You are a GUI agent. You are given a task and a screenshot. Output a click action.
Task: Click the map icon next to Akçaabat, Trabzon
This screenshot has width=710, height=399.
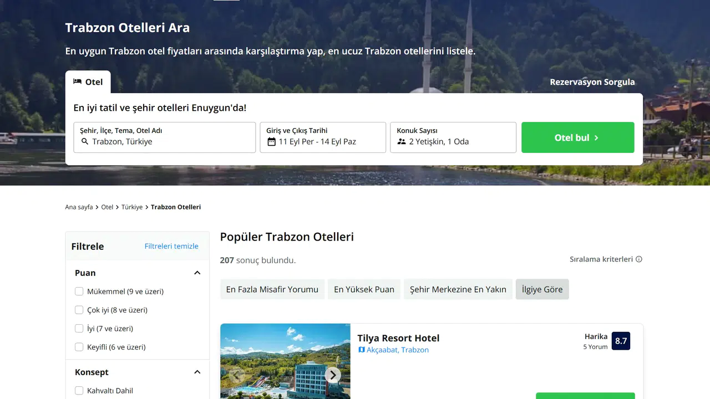tap(362, 350)
